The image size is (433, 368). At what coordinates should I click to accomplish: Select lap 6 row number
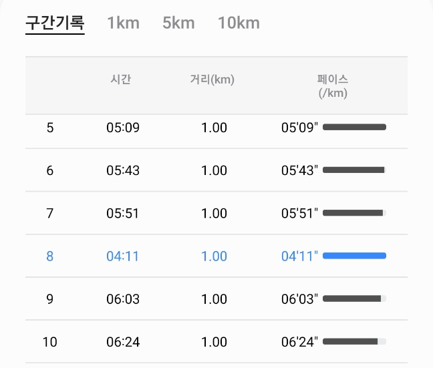pos(50,170)
